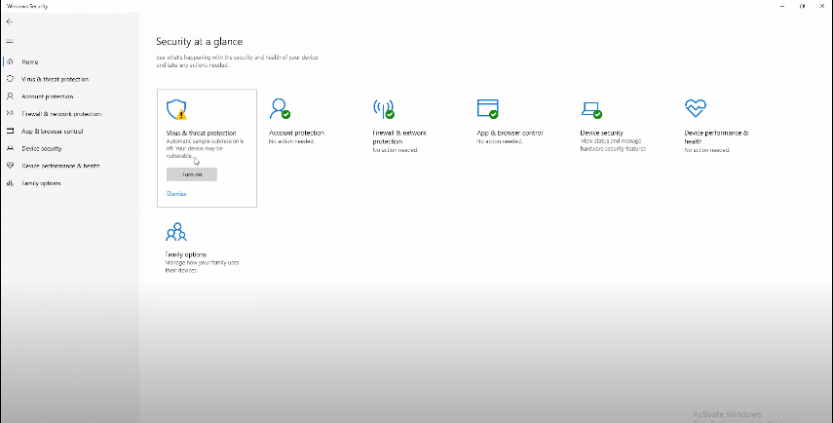Click 'View status and manage' hardware text
The height and width of the screenshot is (423, 833).
613,145
